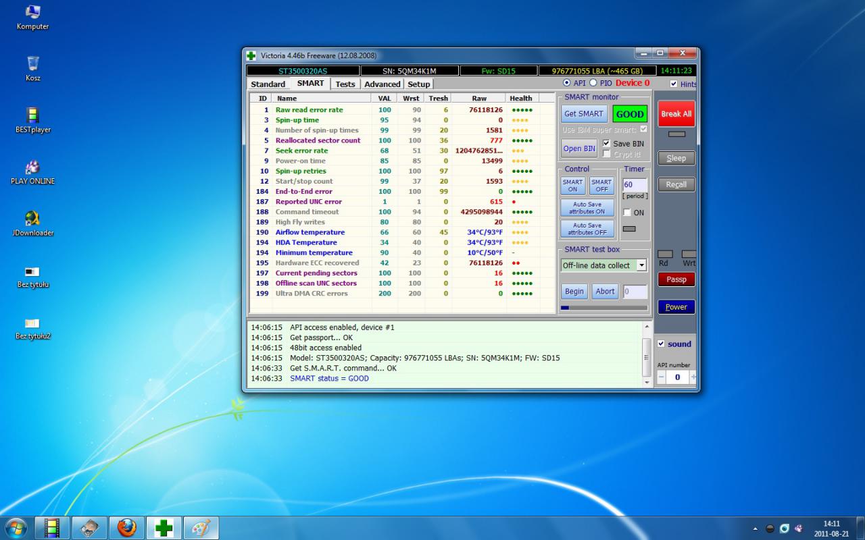Screen dimensions: 865x540
Task: Click the Get SMART button
Action: point(584,113)
